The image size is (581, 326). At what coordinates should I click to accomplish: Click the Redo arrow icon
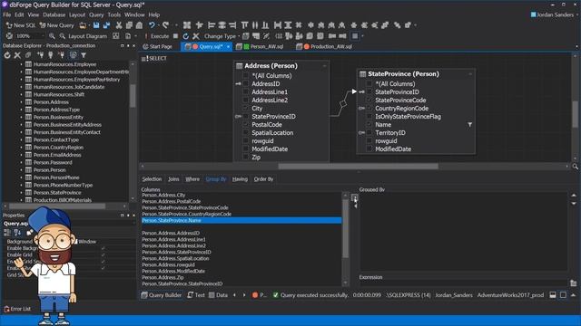165,25
